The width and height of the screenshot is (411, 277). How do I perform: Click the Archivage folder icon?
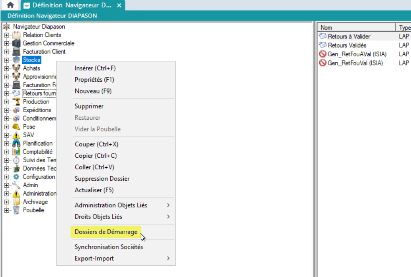point(16,202)
